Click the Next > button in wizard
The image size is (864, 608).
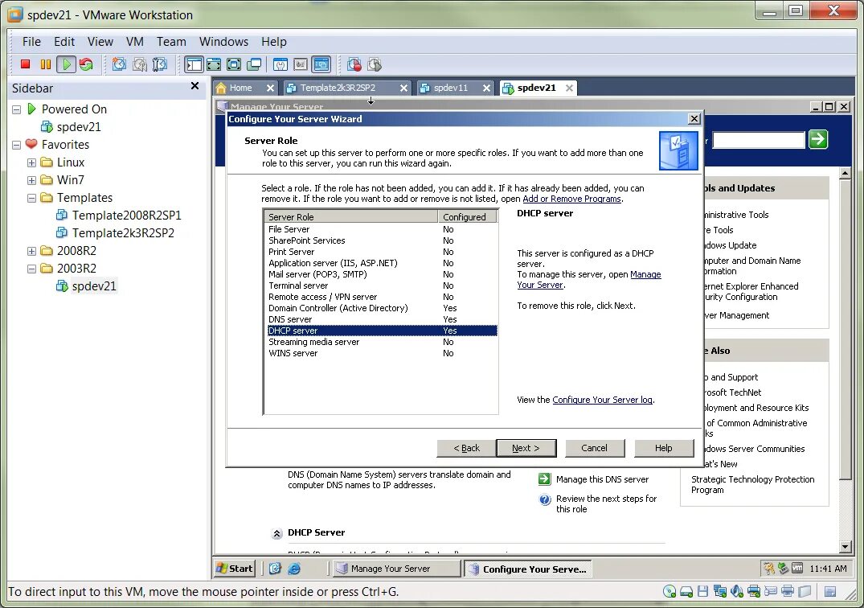[526, 448]
